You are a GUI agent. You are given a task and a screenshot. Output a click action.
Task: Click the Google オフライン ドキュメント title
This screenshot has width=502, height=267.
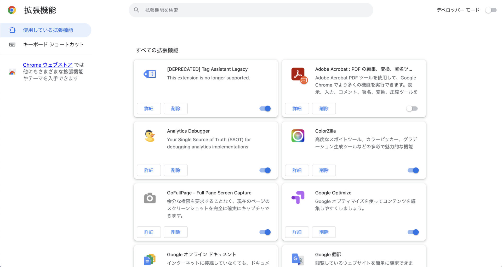tap(202, 254)
